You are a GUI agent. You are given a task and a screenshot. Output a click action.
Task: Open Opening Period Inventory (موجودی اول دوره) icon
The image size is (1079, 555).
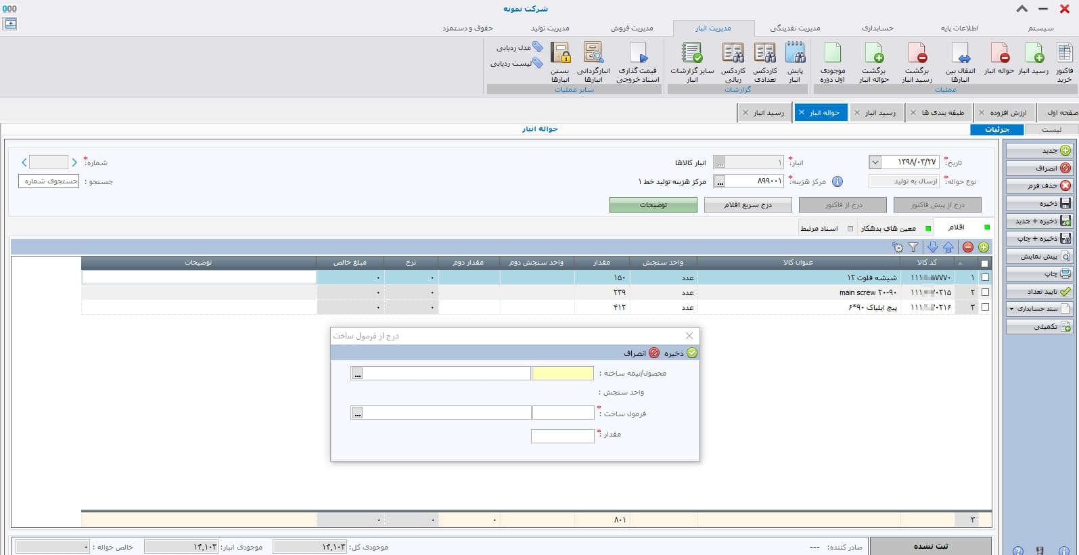point(833,62)
